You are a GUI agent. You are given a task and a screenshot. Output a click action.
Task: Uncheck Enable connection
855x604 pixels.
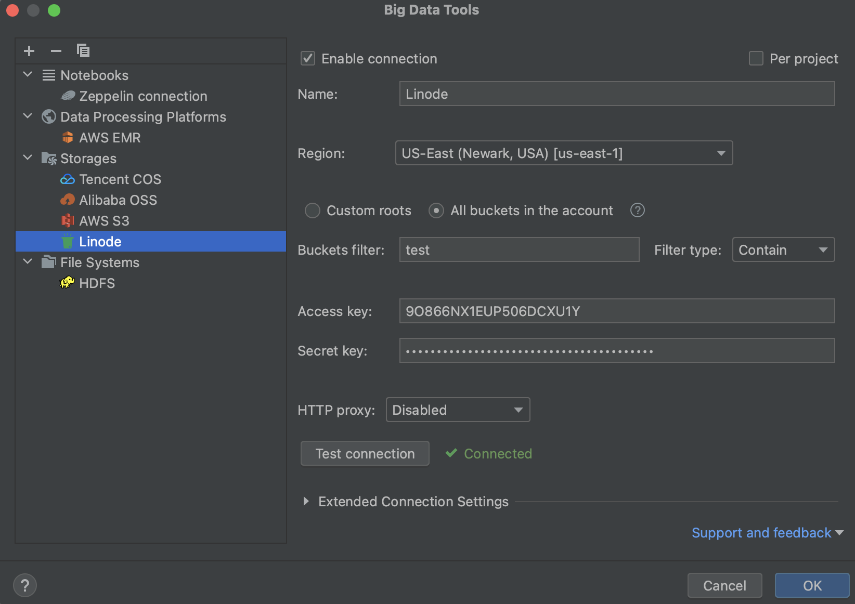307,58
